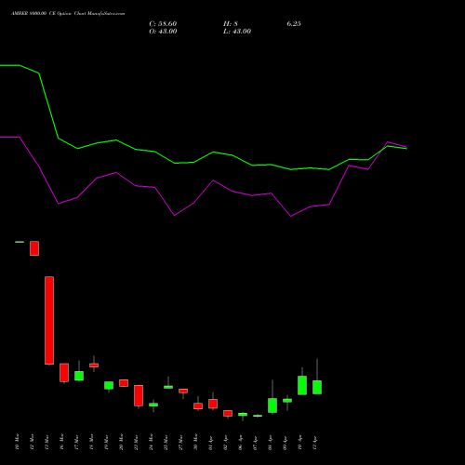Viewport: 465px width, 465px height.
Task: Select the green candle above 06 Apr
Action: [243, 414]
